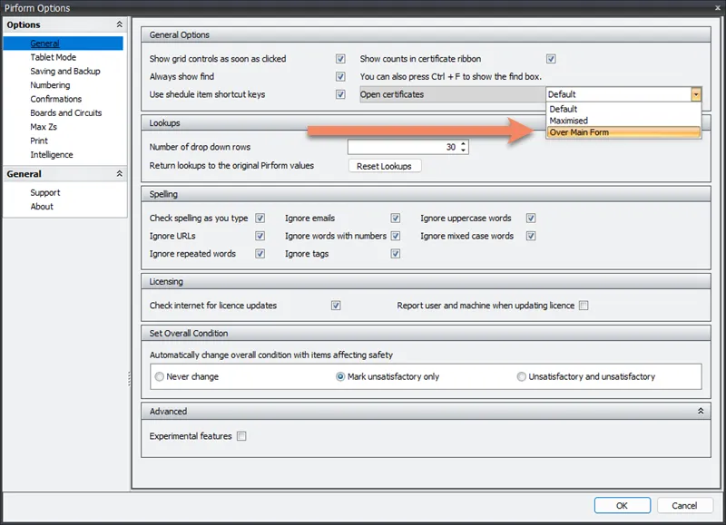Select 'Unsatisfactory and unsatisfactory' radio option
Viewport: 726px width, 525px height.
pos(522,376)
